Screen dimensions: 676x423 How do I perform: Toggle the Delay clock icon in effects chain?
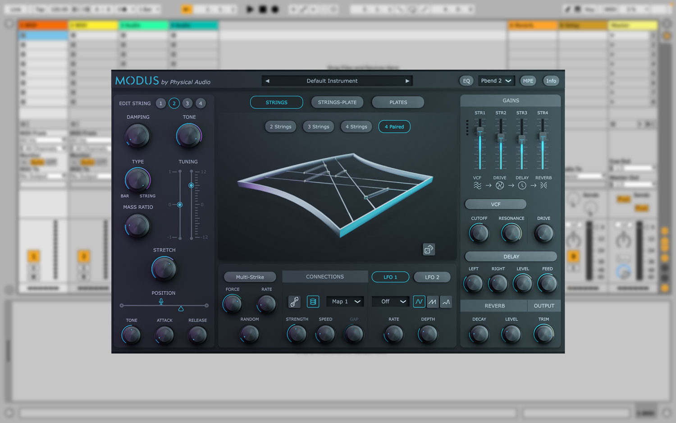coord(522,185)
